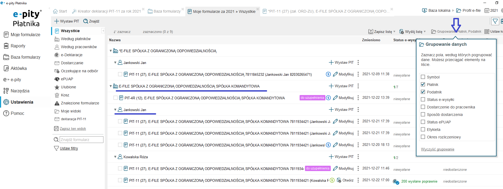Open Dostarczanie view

point(69,63)
